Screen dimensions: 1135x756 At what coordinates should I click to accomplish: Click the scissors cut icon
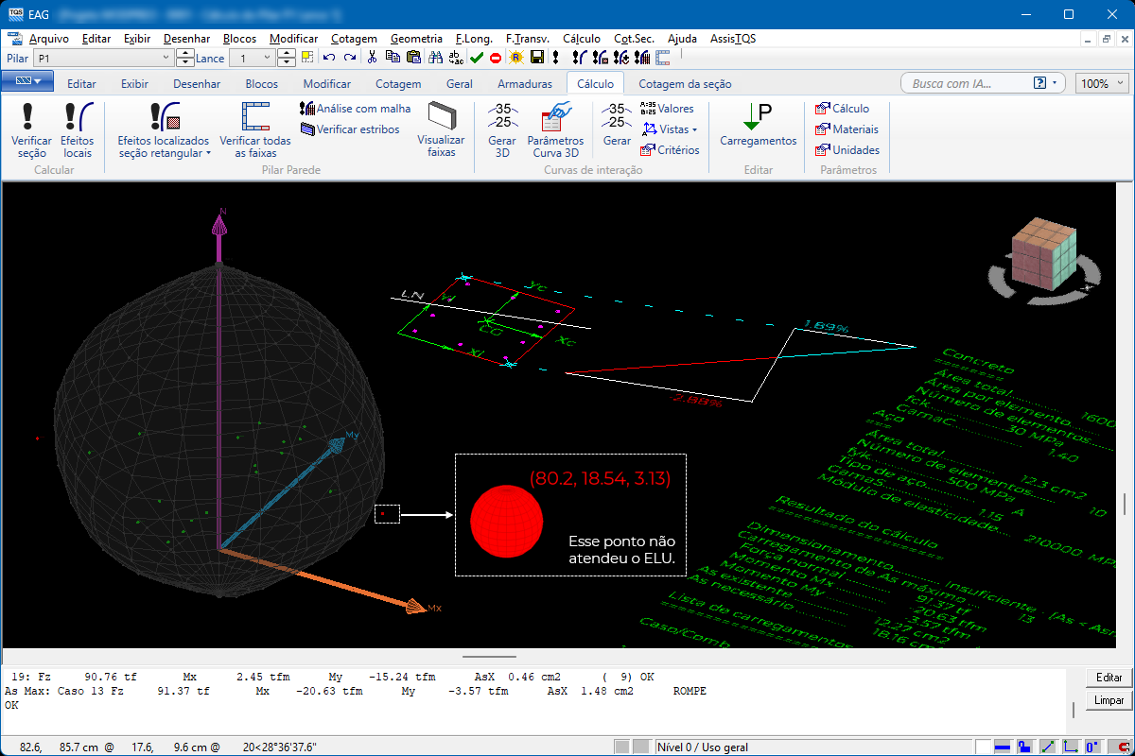click(x=372, y=58)
